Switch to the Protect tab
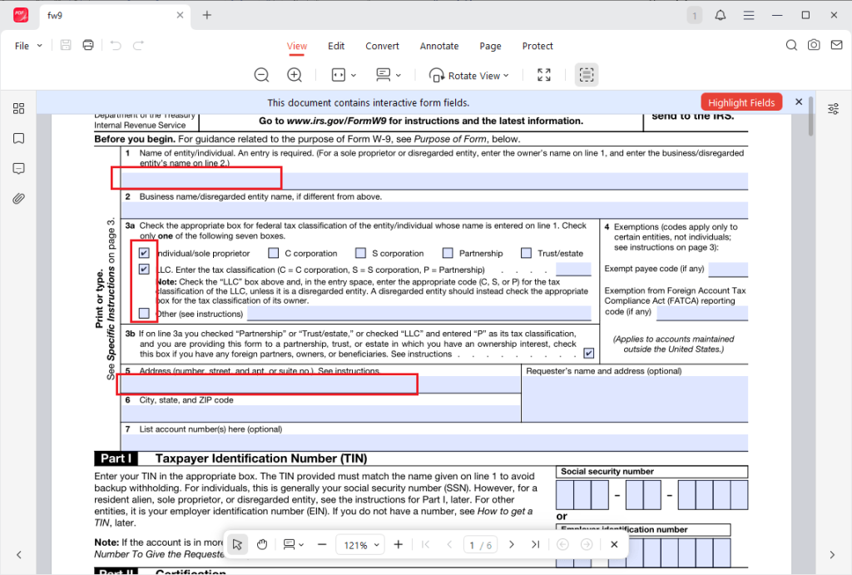852x575 pixels. pos(537,47)
